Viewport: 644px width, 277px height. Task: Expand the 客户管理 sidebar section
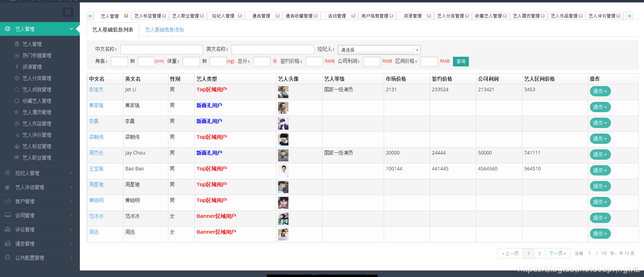pos(71,201)
